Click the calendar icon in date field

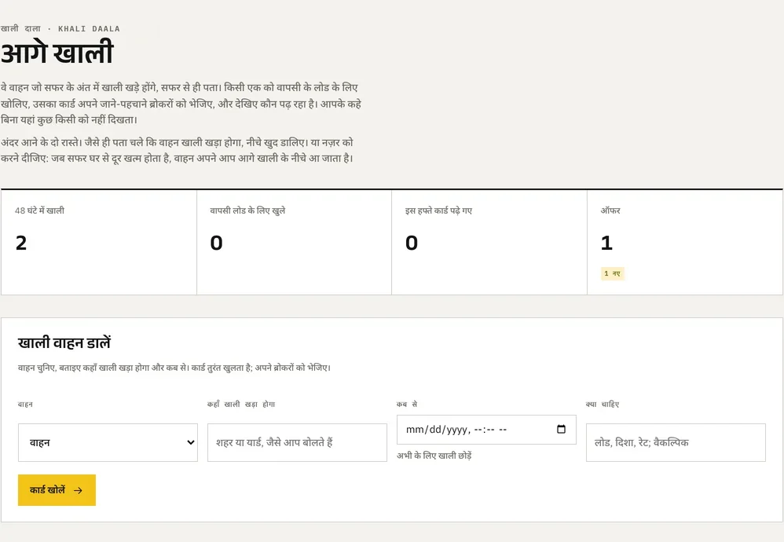pyautogui.click(x=561, y=429)
